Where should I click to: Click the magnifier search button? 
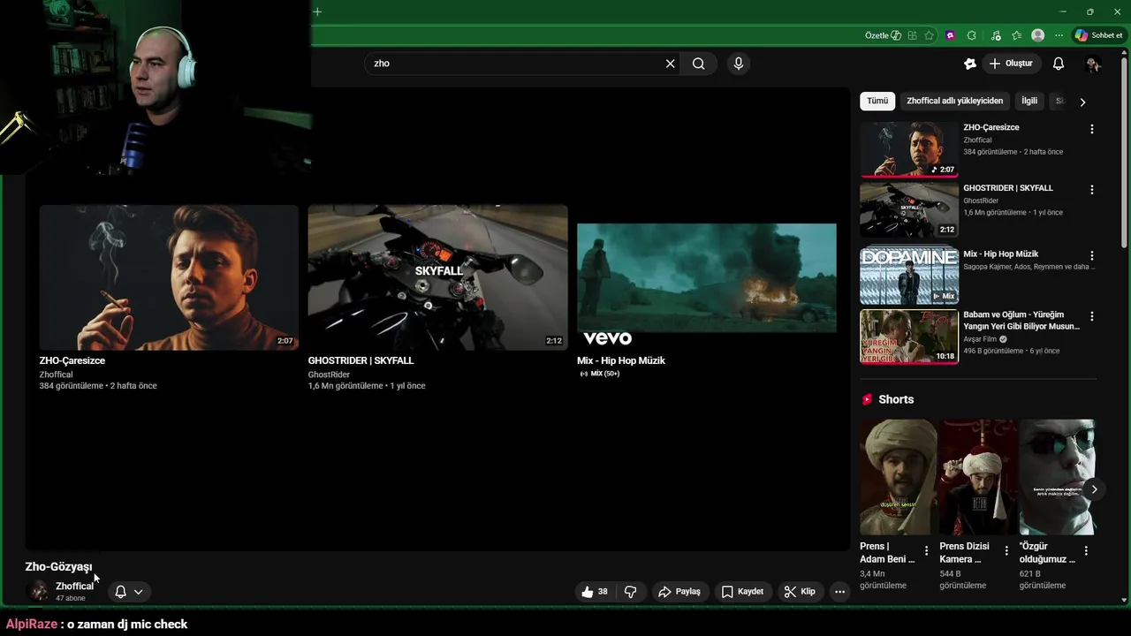click(x=699, y=64)
